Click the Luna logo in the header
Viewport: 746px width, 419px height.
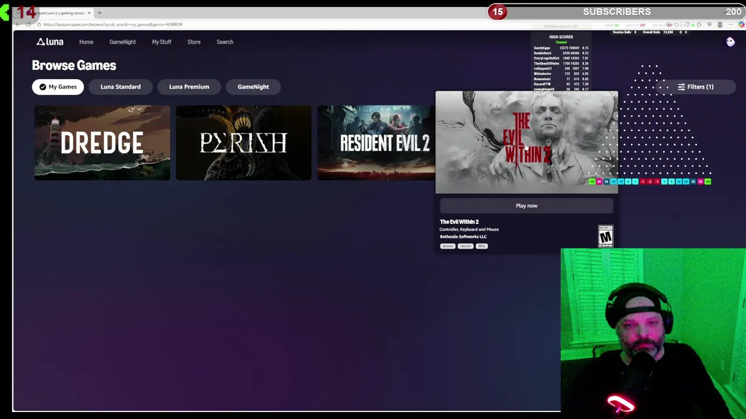50,42
